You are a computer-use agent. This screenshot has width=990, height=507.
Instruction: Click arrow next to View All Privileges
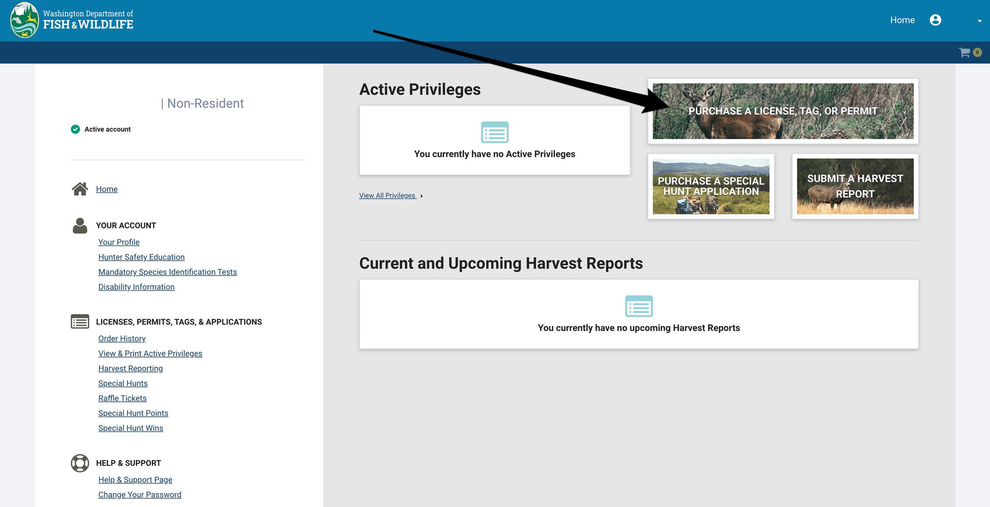[422, 196]
